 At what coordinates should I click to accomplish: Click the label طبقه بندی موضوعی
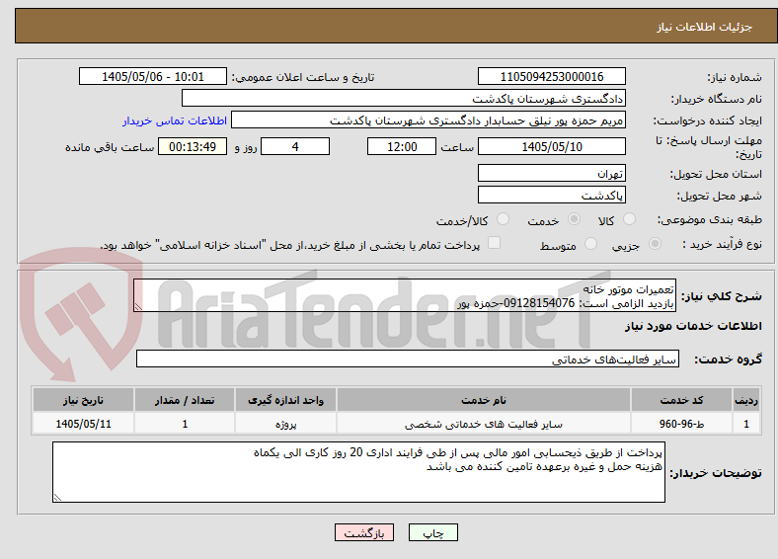click(710, 219)
